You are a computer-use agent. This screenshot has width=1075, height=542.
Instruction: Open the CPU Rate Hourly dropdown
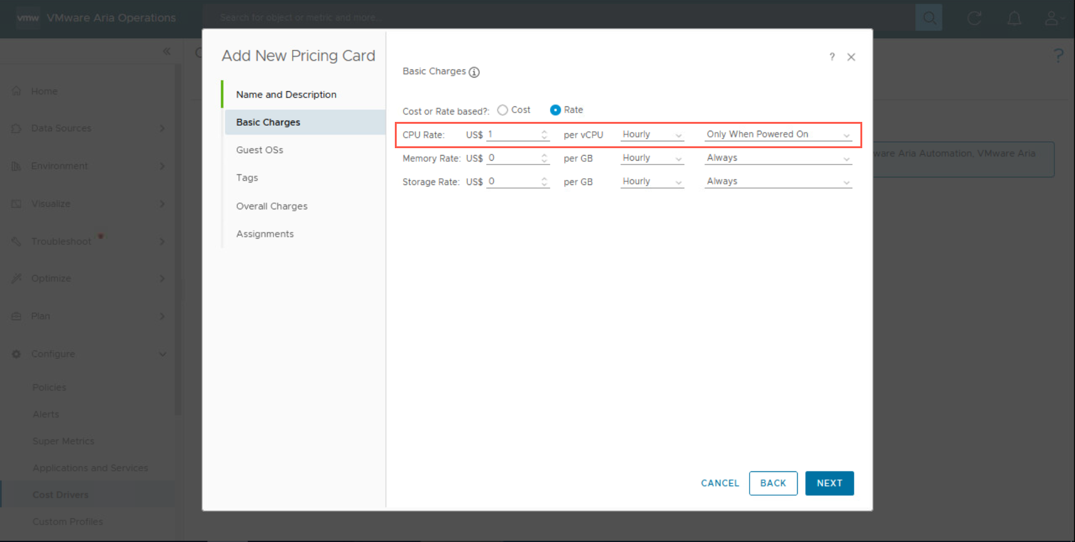[652, 134]
